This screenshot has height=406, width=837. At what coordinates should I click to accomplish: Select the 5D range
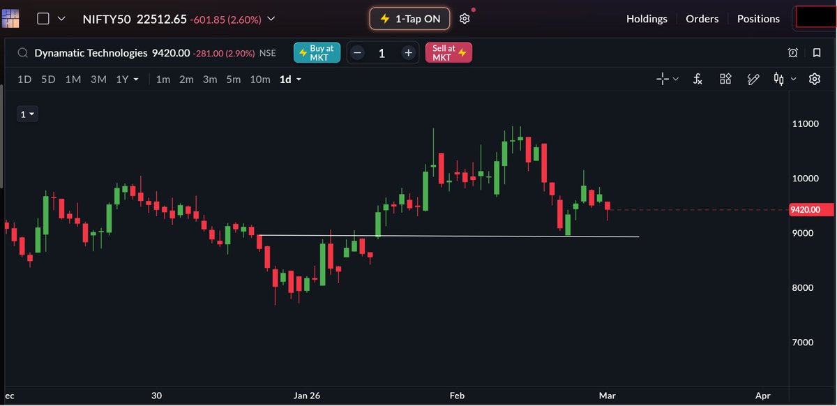[48, 80]
